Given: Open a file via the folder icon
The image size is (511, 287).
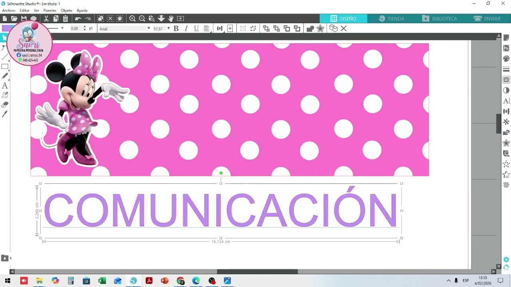Looking at the screenshot, I should (14, 18).
